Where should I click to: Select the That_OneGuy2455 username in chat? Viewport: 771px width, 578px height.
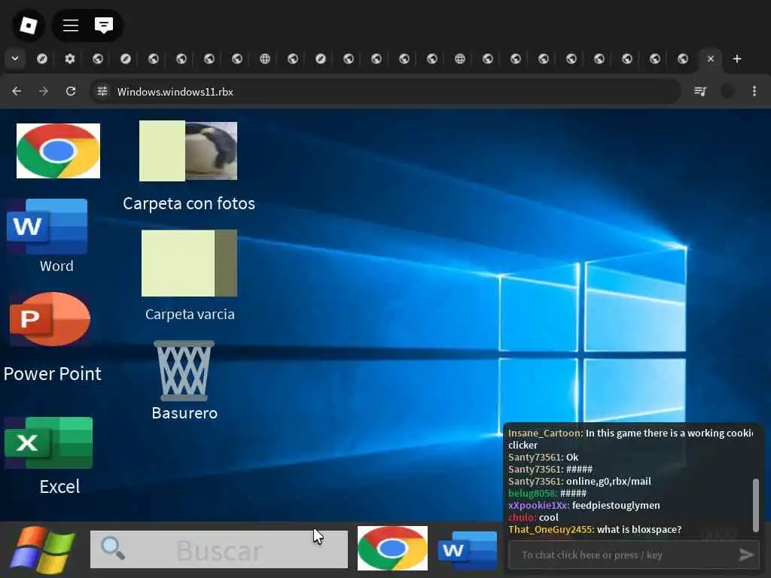tap(551, 529)
